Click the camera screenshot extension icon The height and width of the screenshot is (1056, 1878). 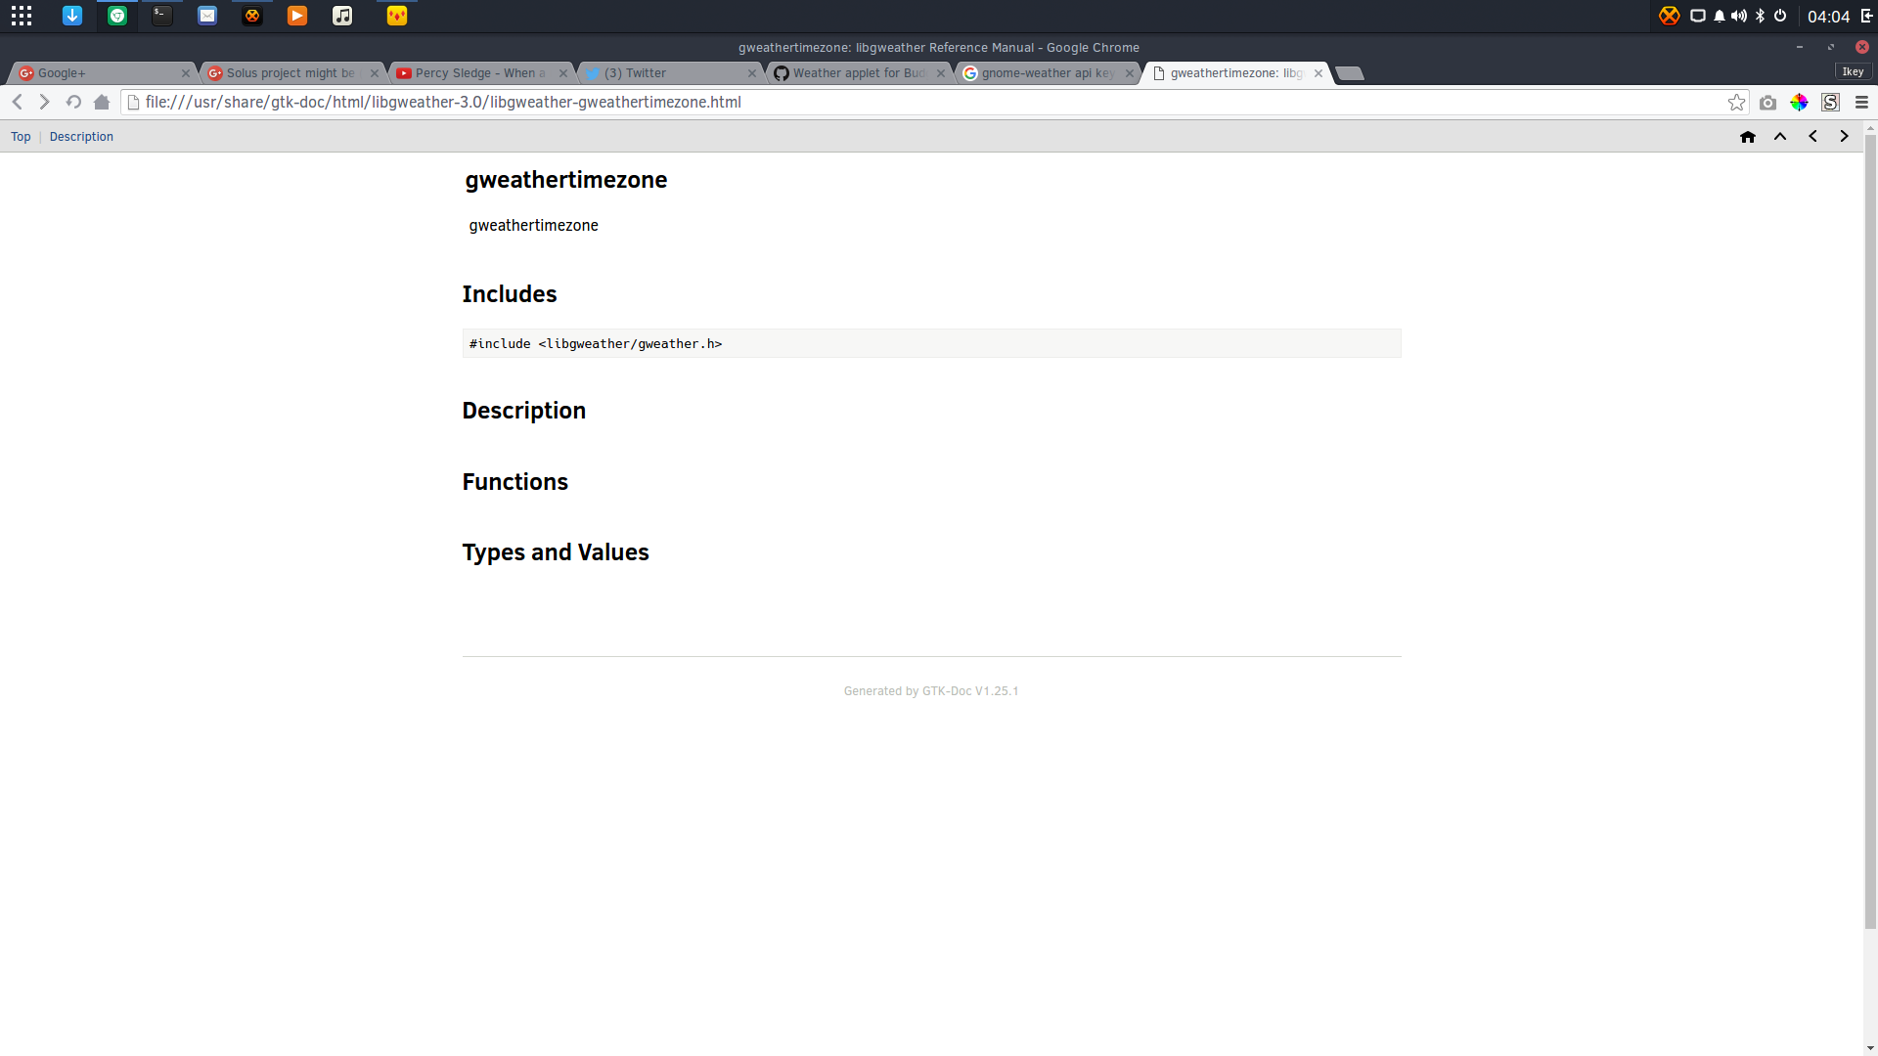click(x=1767, y=102)
